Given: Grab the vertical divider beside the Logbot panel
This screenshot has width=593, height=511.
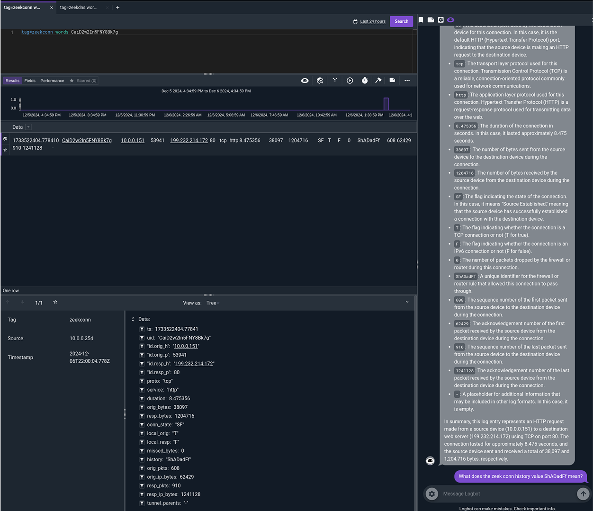Looking at the screenshot, I should coord(417,264).
